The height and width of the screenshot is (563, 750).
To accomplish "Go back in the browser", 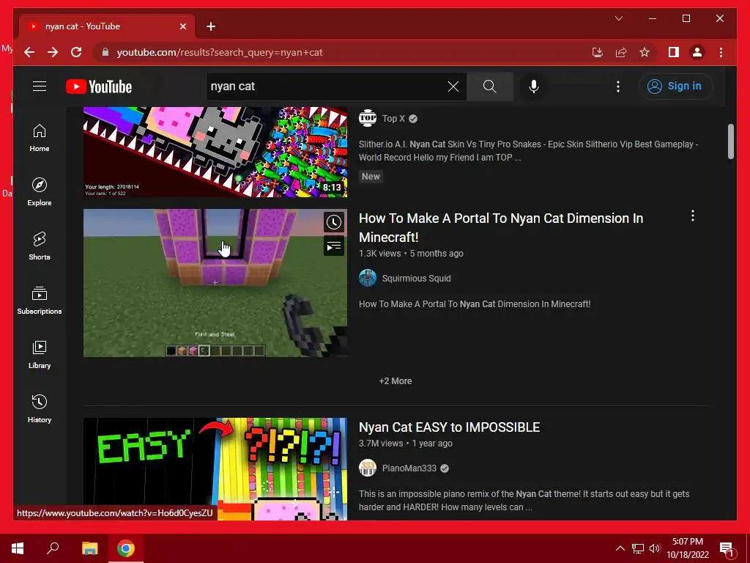I will coord(29,52).
